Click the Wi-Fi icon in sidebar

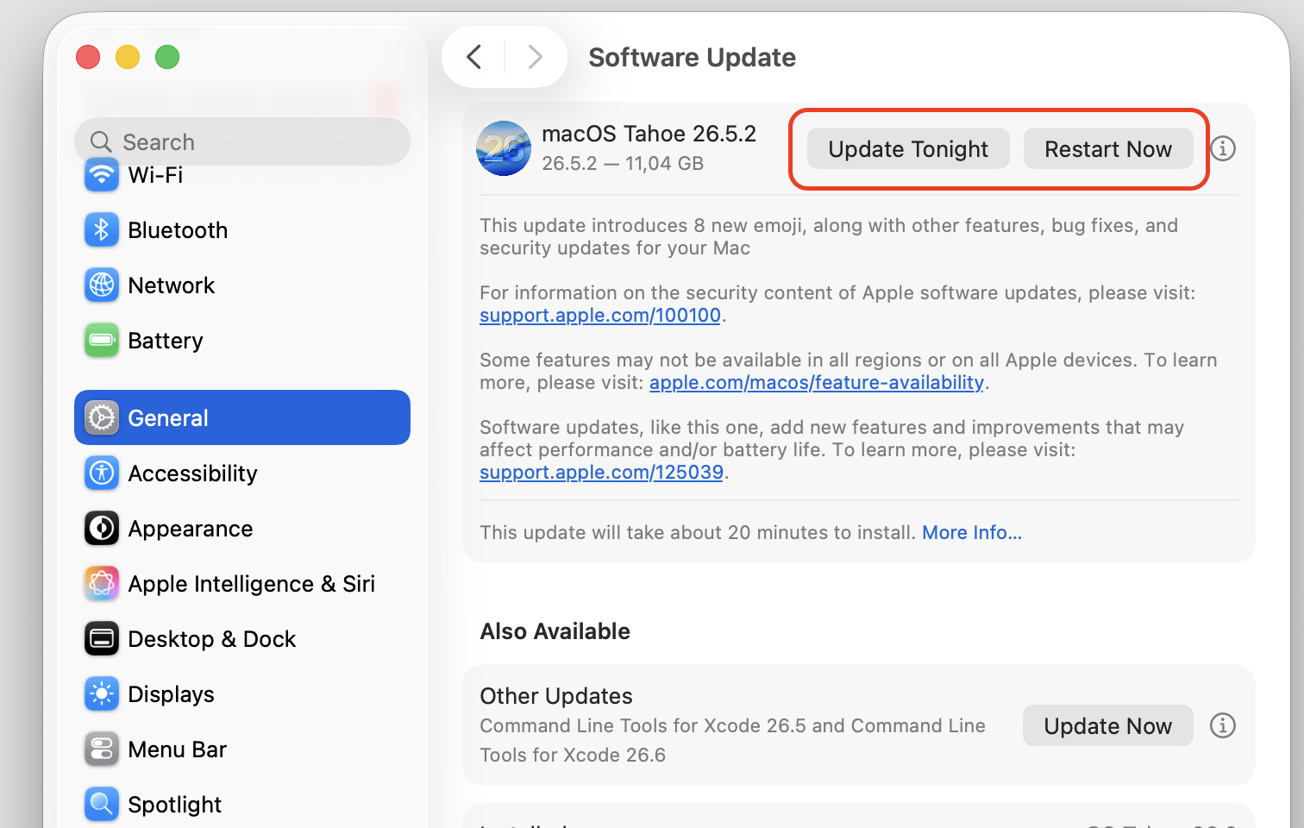[x=102, y=175]
